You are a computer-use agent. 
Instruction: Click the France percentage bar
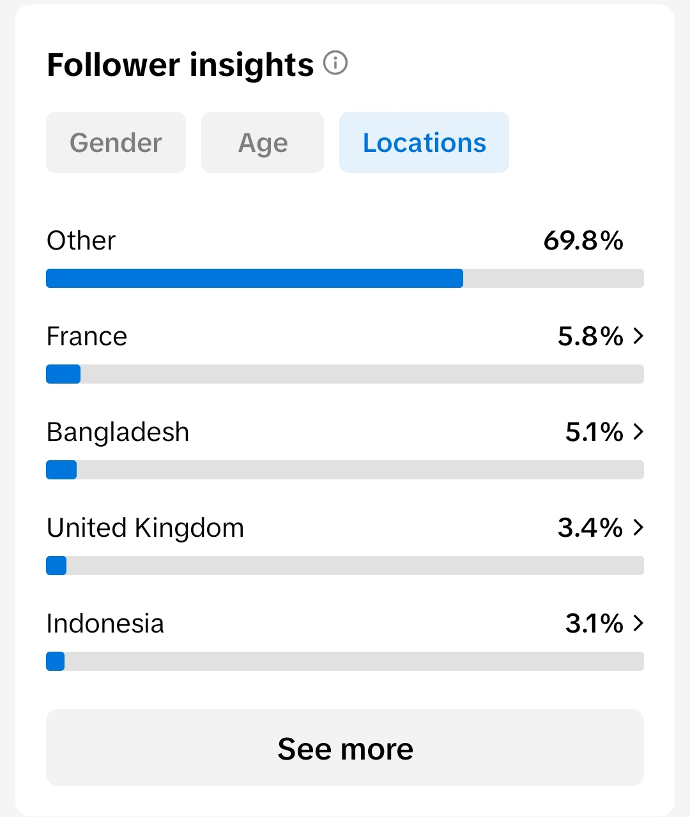(345, 374)
